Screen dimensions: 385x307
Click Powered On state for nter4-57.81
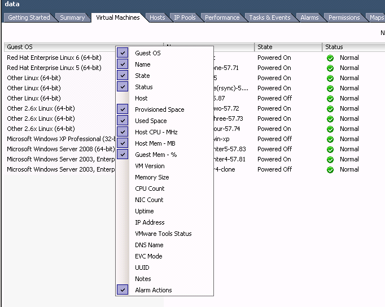pos(274,159)
